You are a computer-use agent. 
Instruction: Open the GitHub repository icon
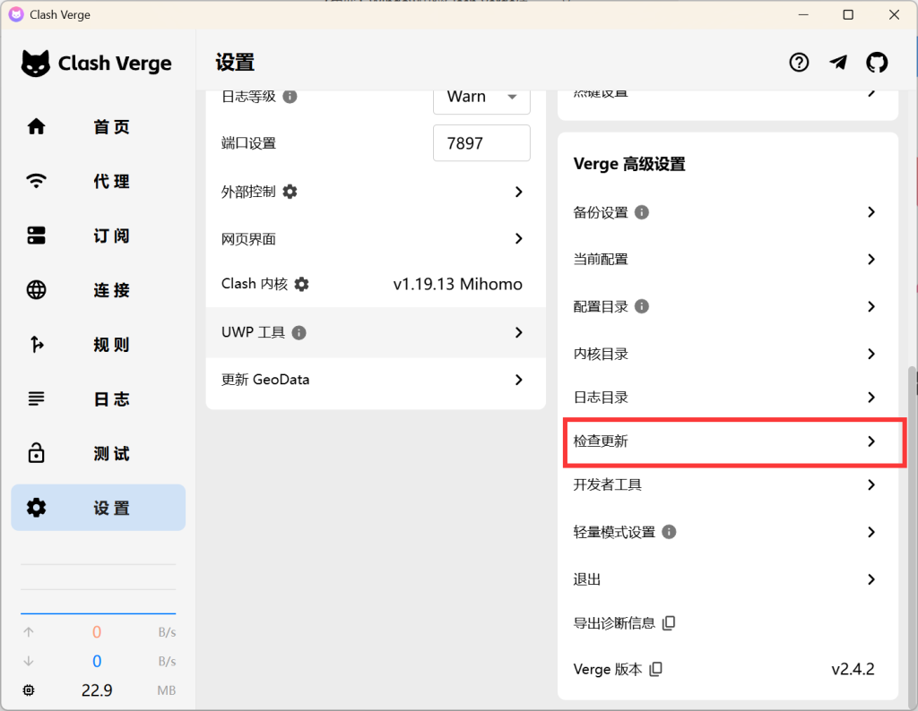(x=877, y=62)
